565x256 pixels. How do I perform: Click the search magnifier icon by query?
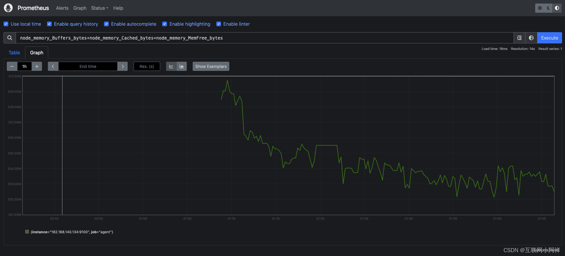coord(10,38)
